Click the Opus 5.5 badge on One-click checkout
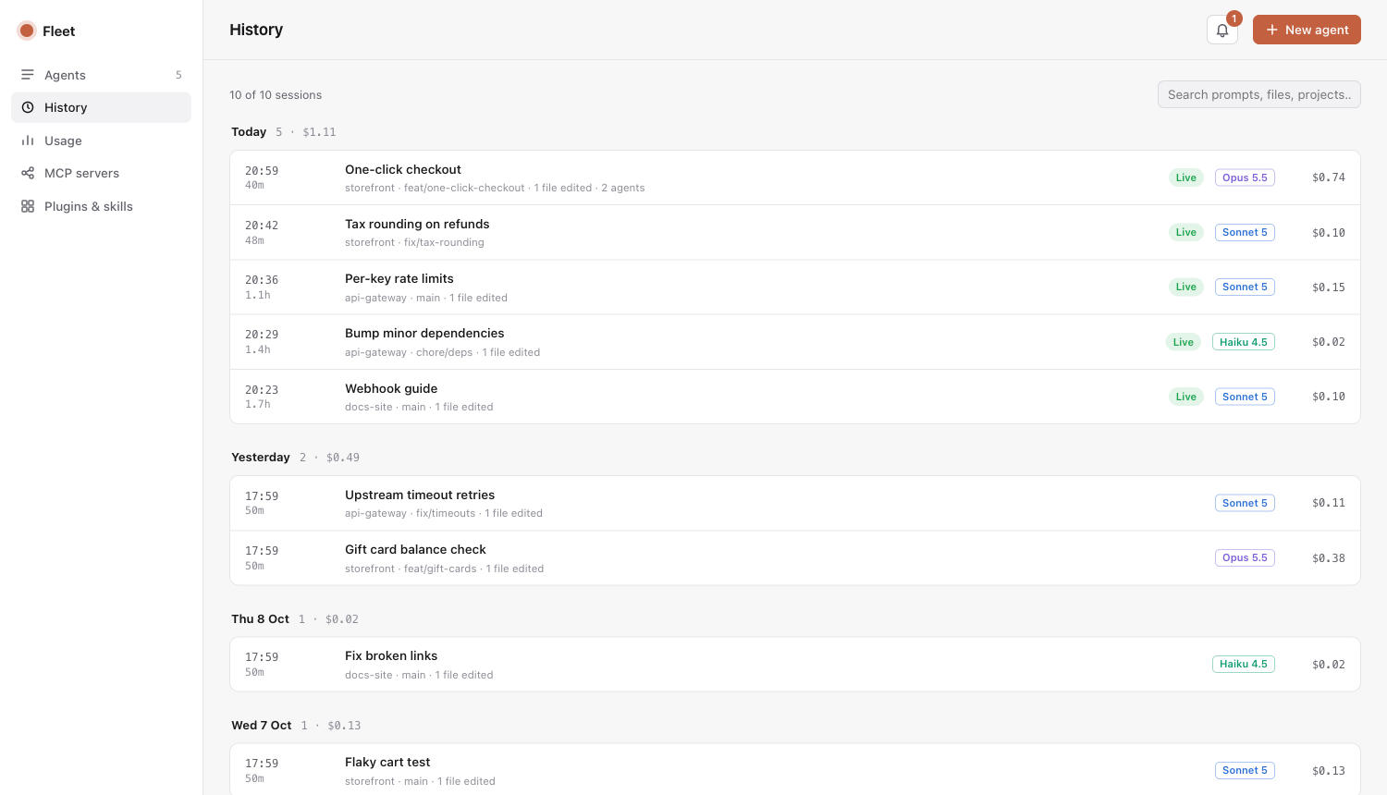Viewport: 1387px width, 795px height. click(x=1245, y=177)
